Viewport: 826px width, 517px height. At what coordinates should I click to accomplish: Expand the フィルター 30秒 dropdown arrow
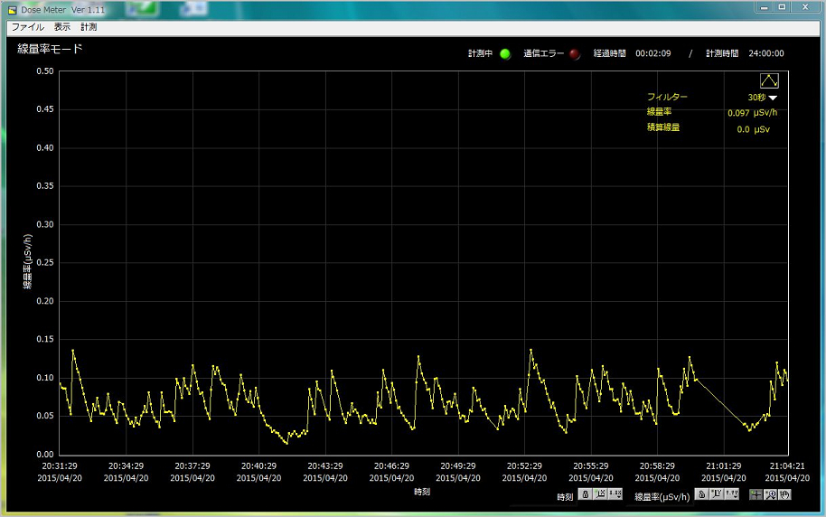click(773, 98)
